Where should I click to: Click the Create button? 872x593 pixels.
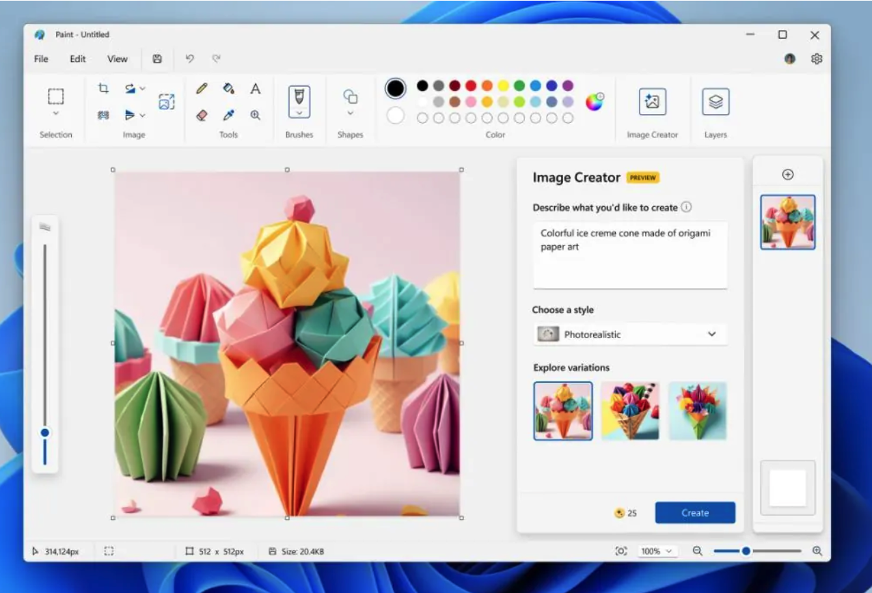pos(695,513)
